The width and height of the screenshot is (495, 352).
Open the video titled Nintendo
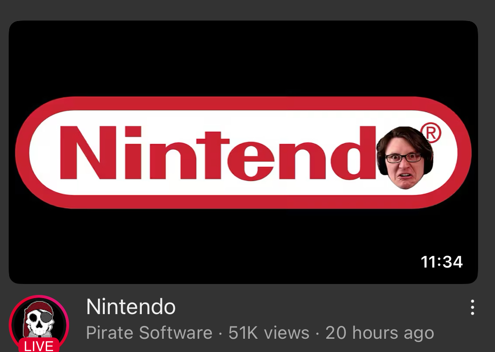[131, 307]
